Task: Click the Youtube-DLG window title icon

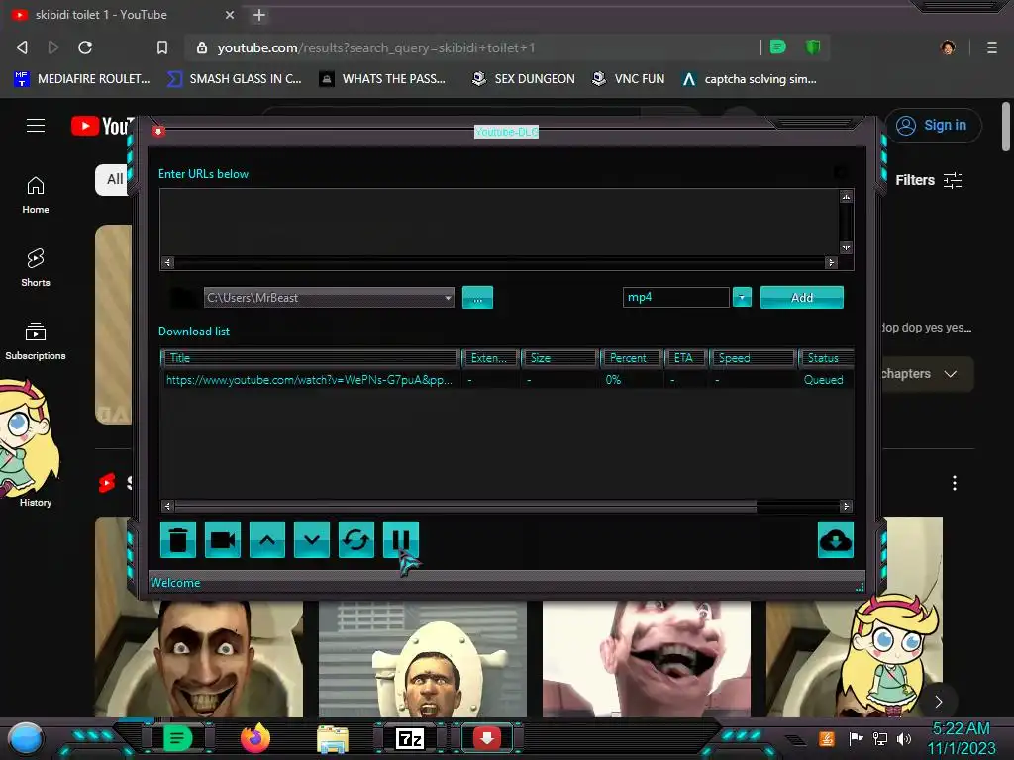Action: 157,132
